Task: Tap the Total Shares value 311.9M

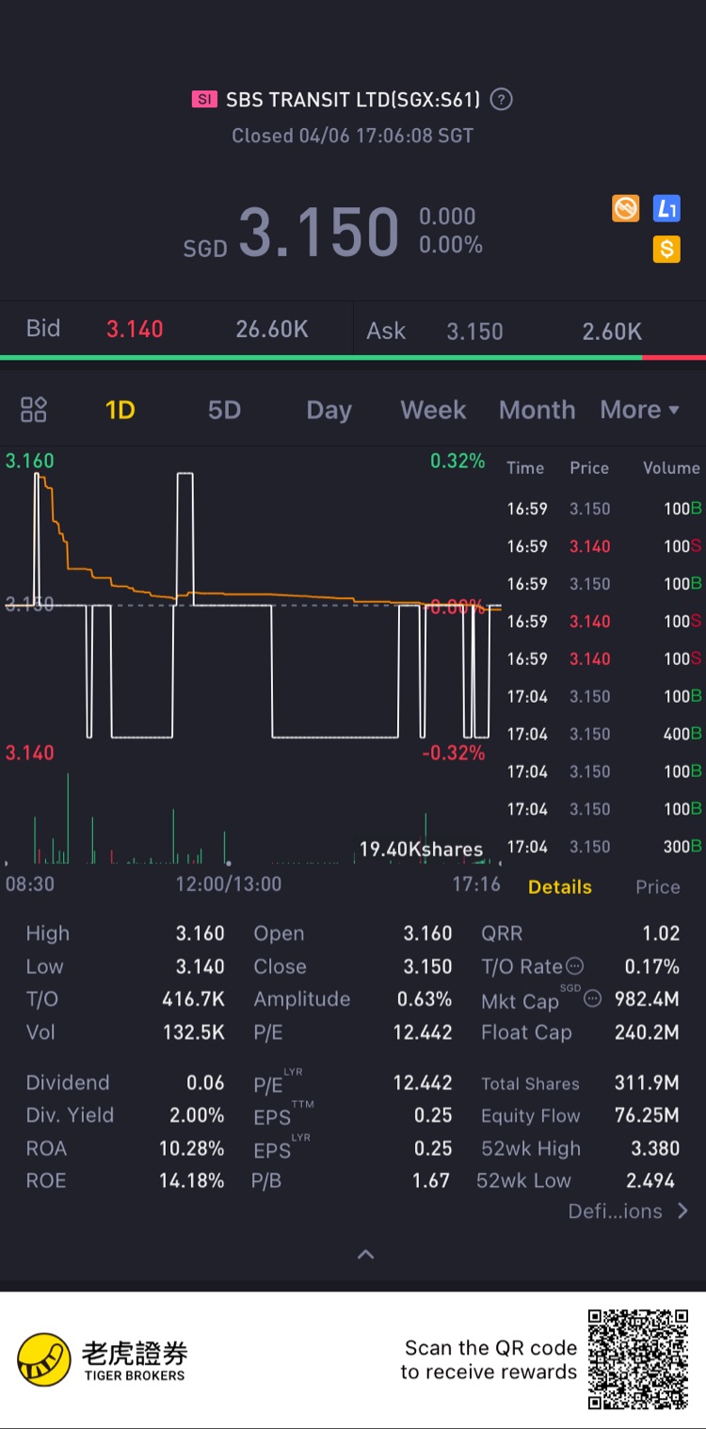Action: click(x=647, y=1083)
